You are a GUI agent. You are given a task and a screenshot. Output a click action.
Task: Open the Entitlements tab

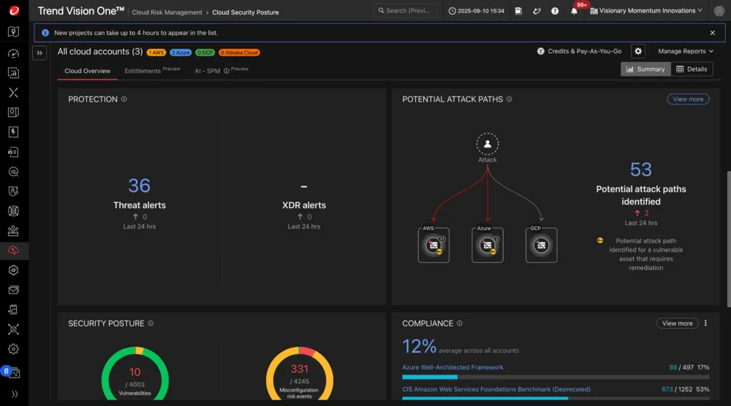click(x=142, y=71)
